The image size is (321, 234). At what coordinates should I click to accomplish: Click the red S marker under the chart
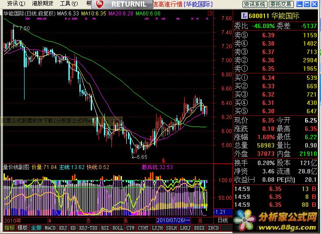164,161
